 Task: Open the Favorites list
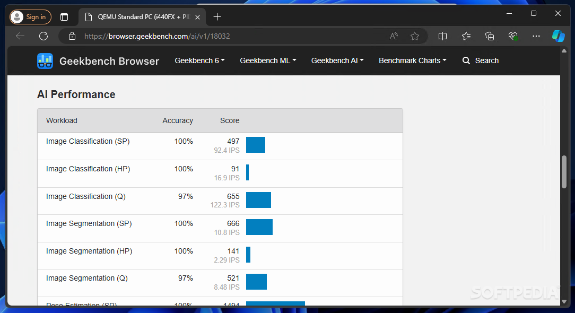pos(466,36)
